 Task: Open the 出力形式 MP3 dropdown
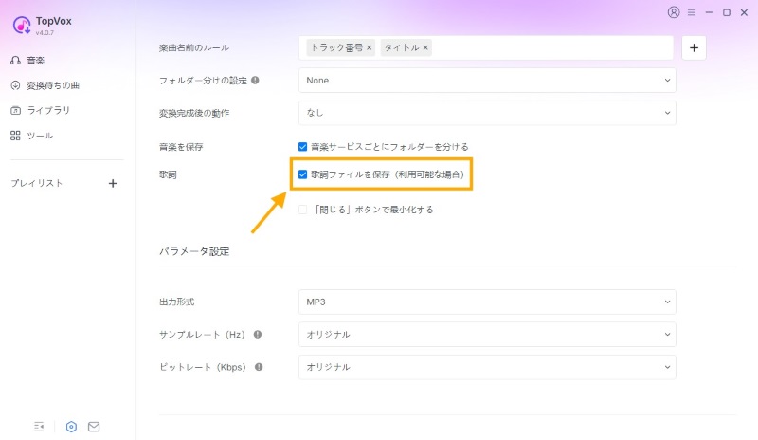487,302
